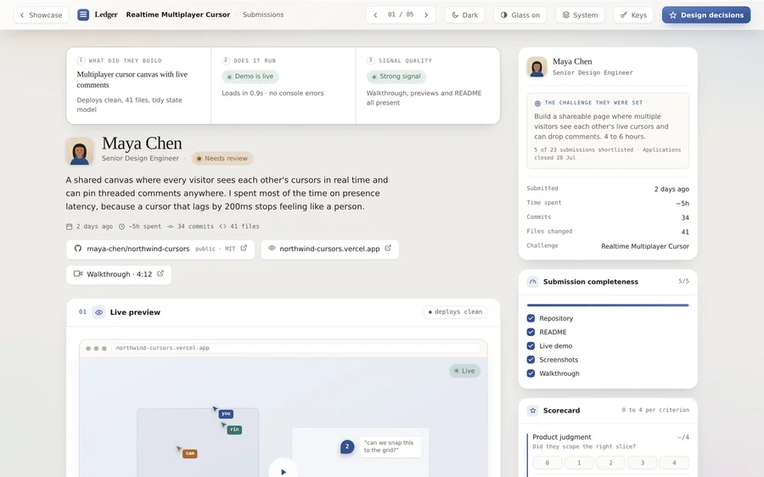Screen dimensions: 764x477
Task: Rate Product judgment score 0
Action: tap(548, 463)
